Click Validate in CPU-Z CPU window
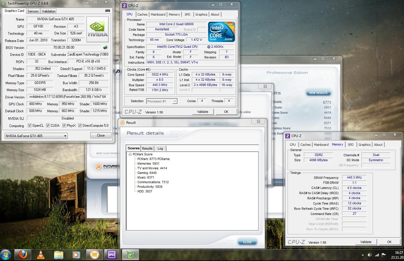Screen dimensions: 404x261 pos(203,112)
